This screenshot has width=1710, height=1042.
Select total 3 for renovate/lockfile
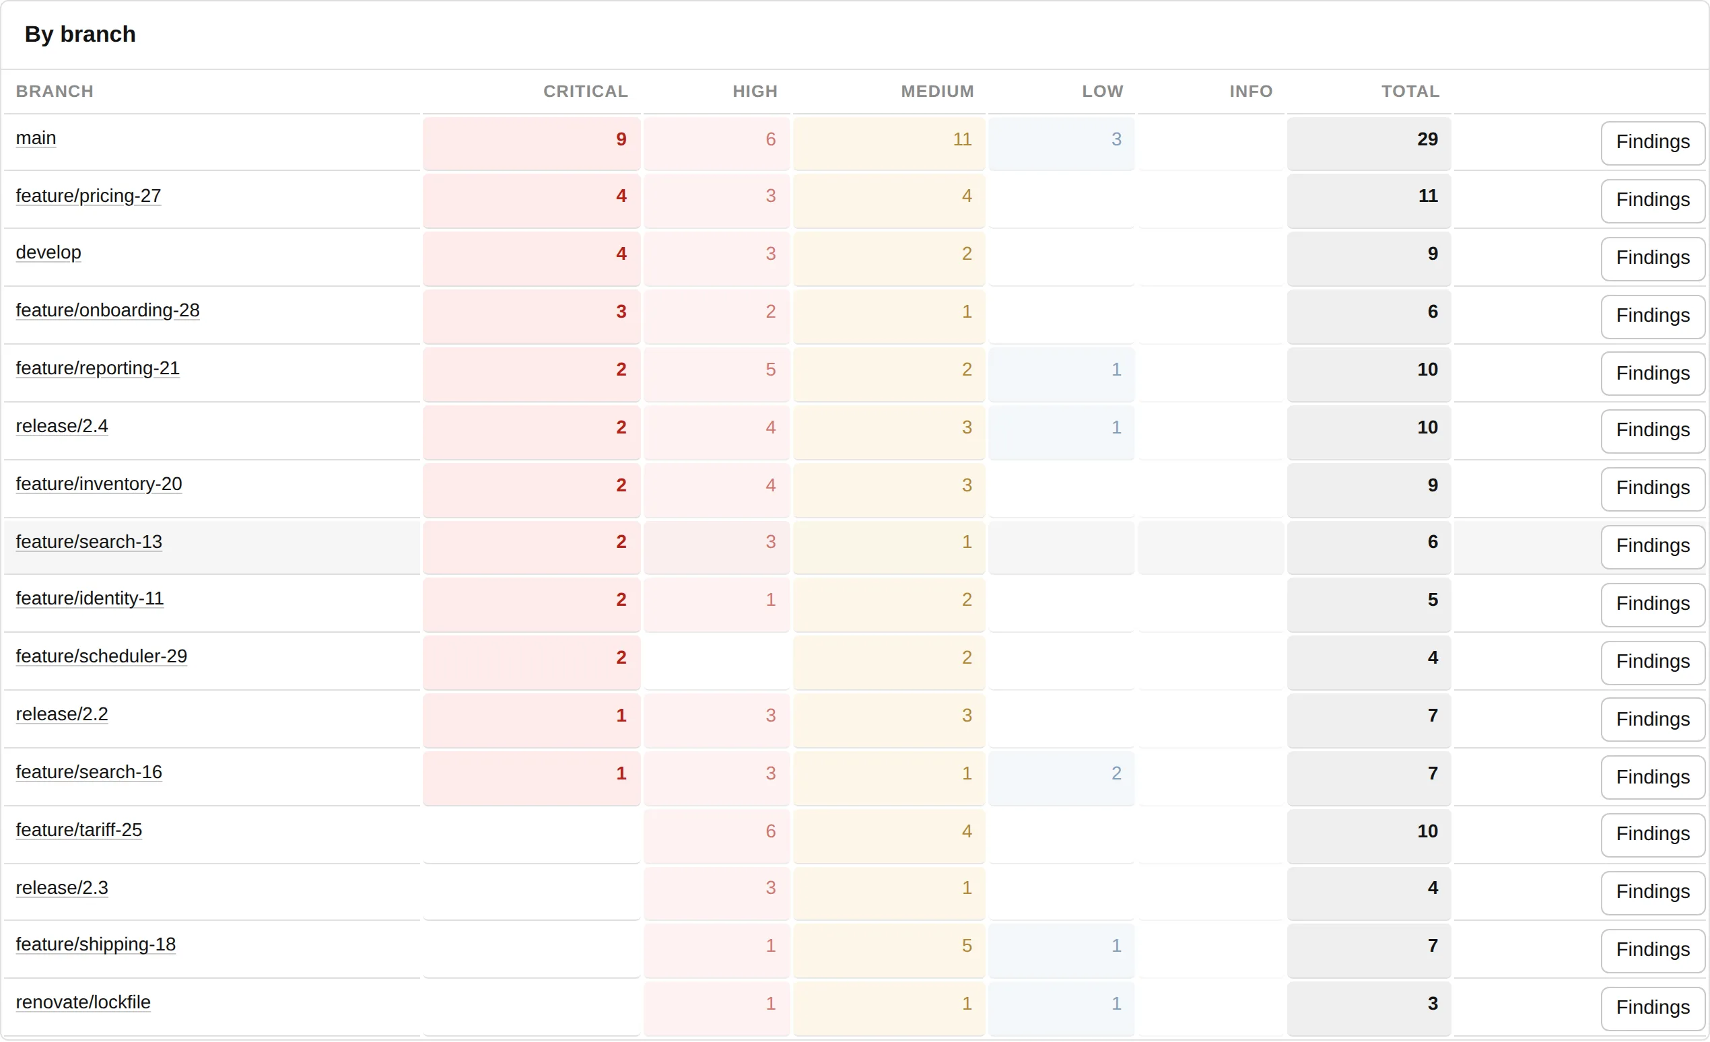1369,1009
